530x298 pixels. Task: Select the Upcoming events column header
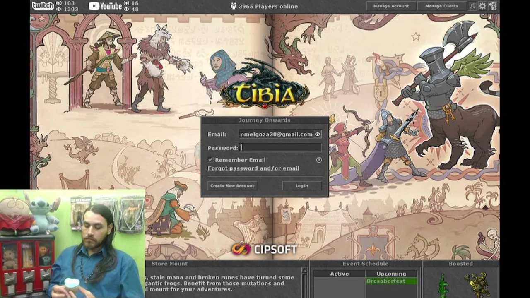[x=391, y=274]
